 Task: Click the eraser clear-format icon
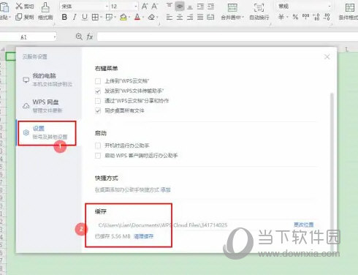(152, 17)
